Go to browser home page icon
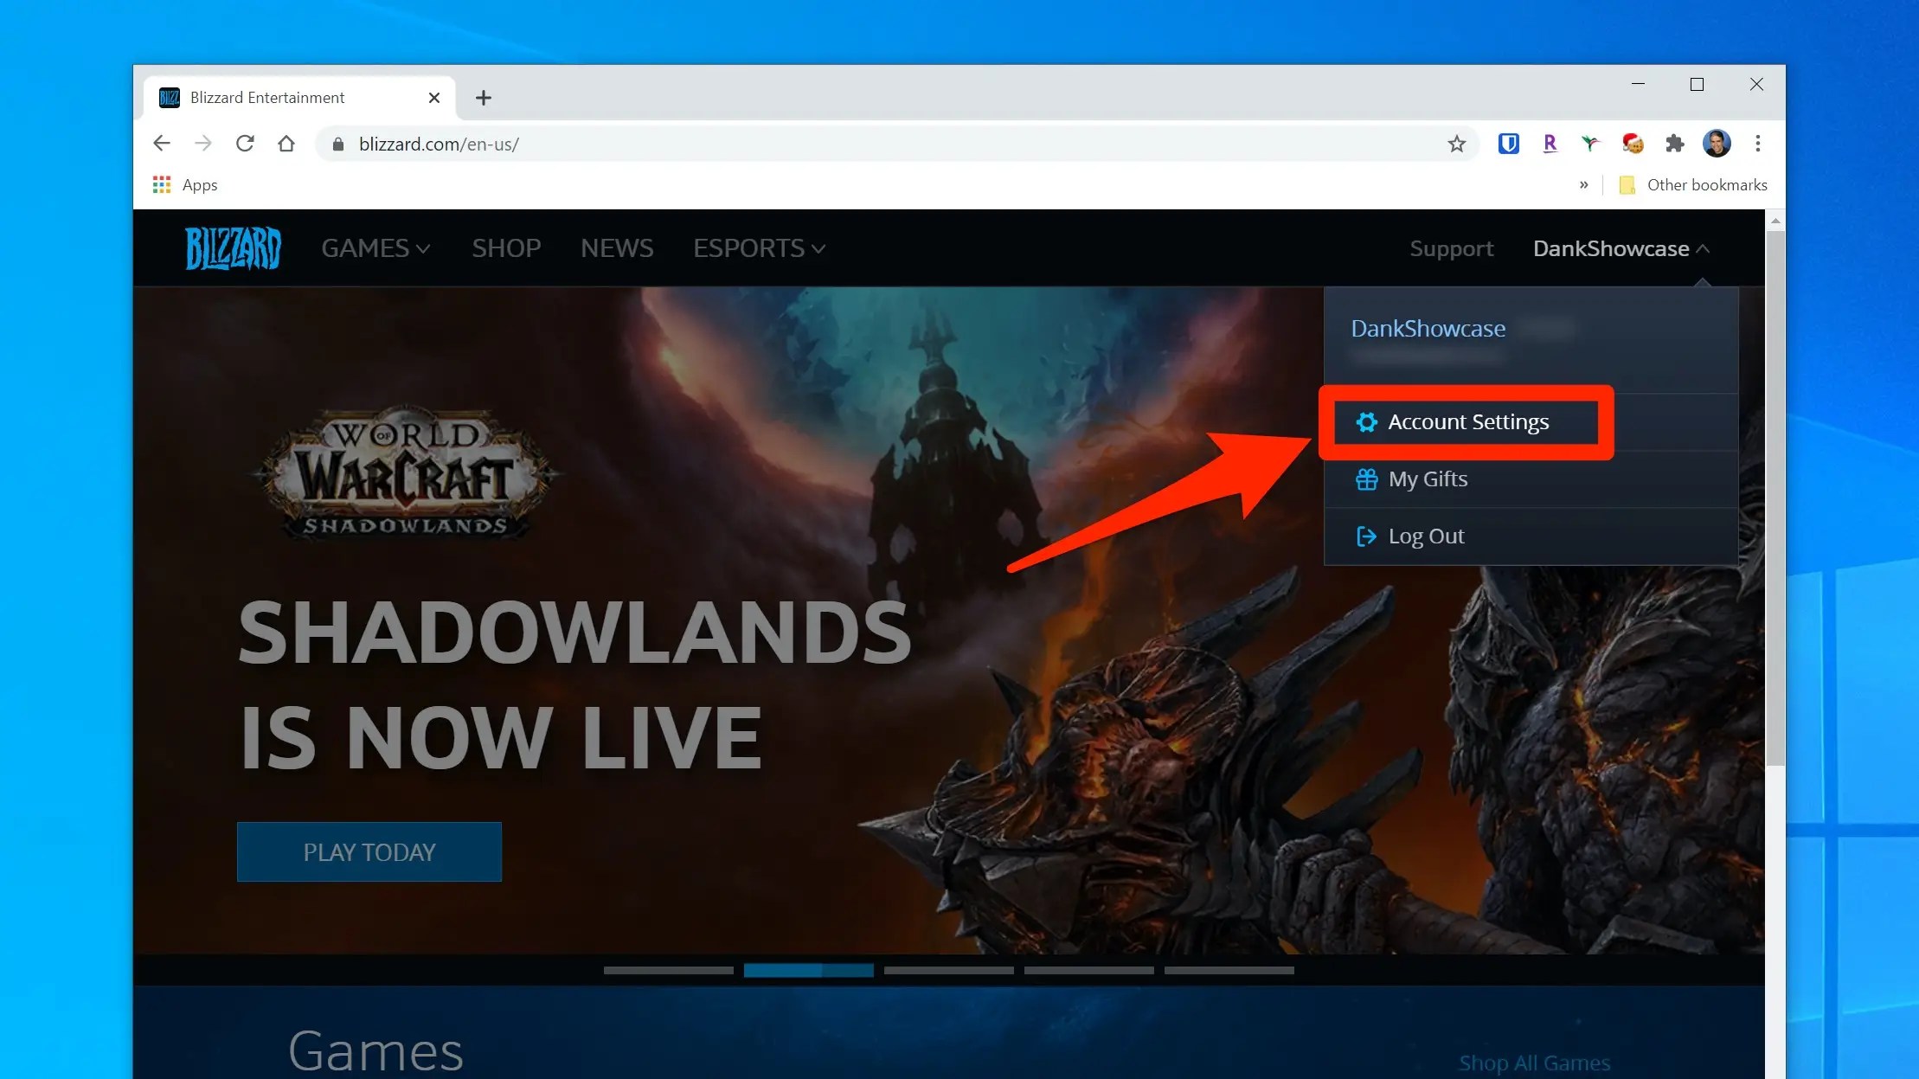Image resolution: width=1919 pixels, height=1079 pixels. [x=286, y=144]
